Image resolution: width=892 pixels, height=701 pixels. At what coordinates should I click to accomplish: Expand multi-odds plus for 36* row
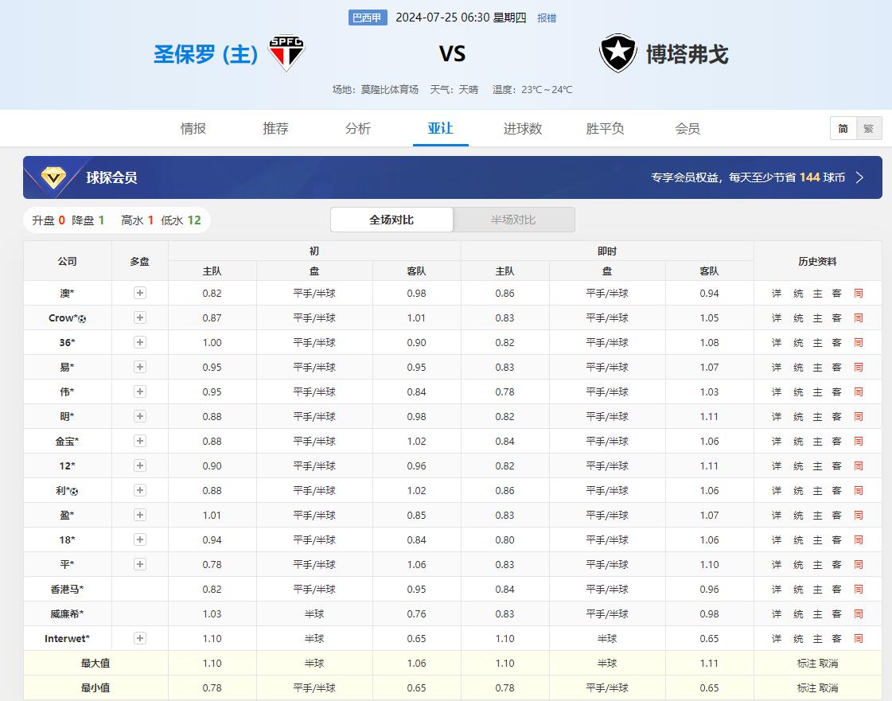point(140,343)
